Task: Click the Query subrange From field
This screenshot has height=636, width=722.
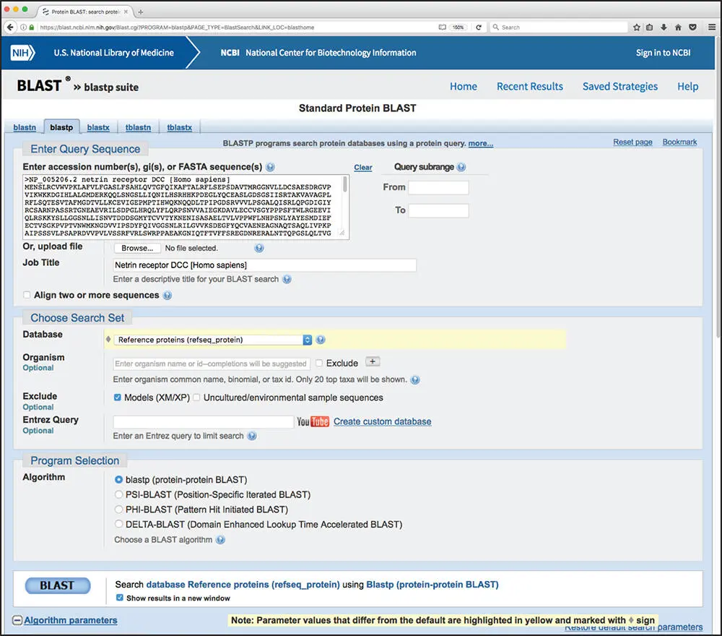Action: coord(438,188)
